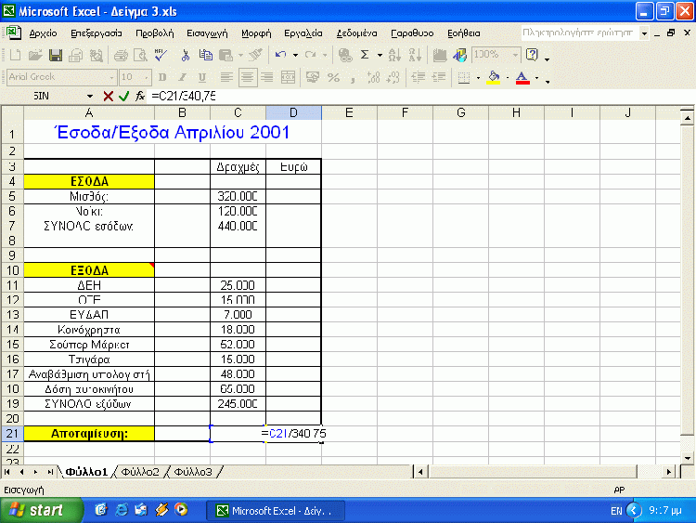Apply the Currency style icon
The height and width of the screenshot is (523, 696).
pos(313,78)
